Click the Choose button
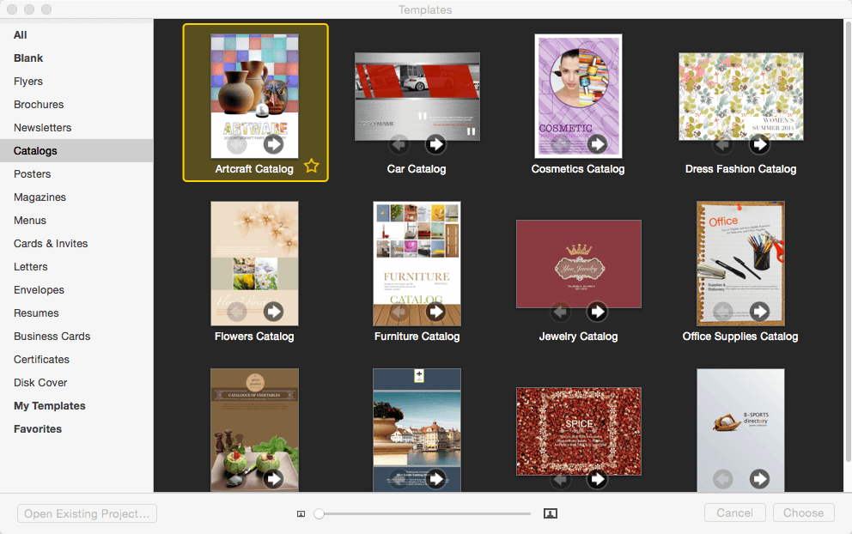 [803, 513]
